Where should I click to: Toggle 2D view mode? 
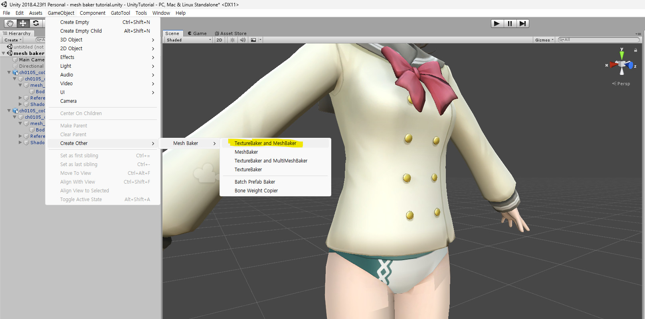click(x=219, y=40)
